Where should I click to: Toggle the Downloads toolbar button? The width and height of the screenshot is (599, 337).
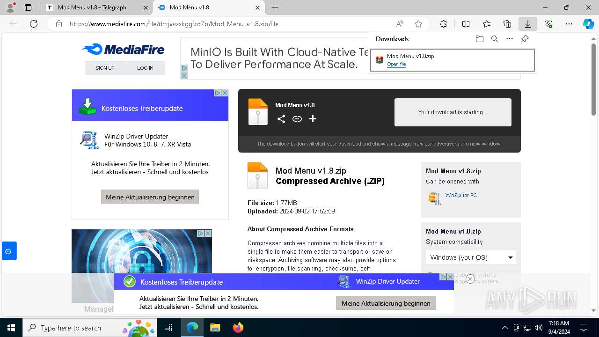[527, 24]
